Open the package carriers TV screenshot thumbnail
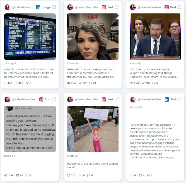The width and height of the screenshot is (186, 183). coord(30,37)
